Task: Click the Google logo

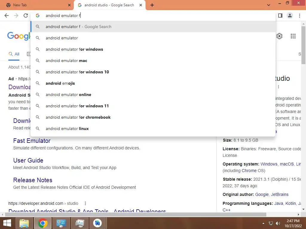Action: click(x=19, y=36)
